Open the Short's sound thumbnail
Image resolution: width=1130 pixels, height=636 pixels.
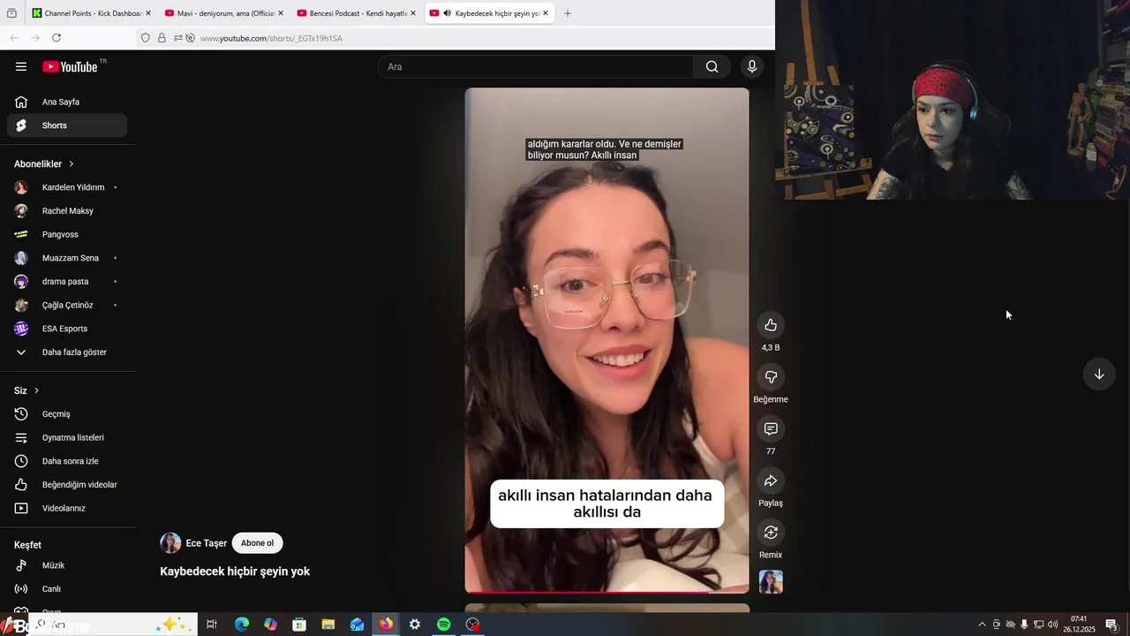click(x=771, y=581)
